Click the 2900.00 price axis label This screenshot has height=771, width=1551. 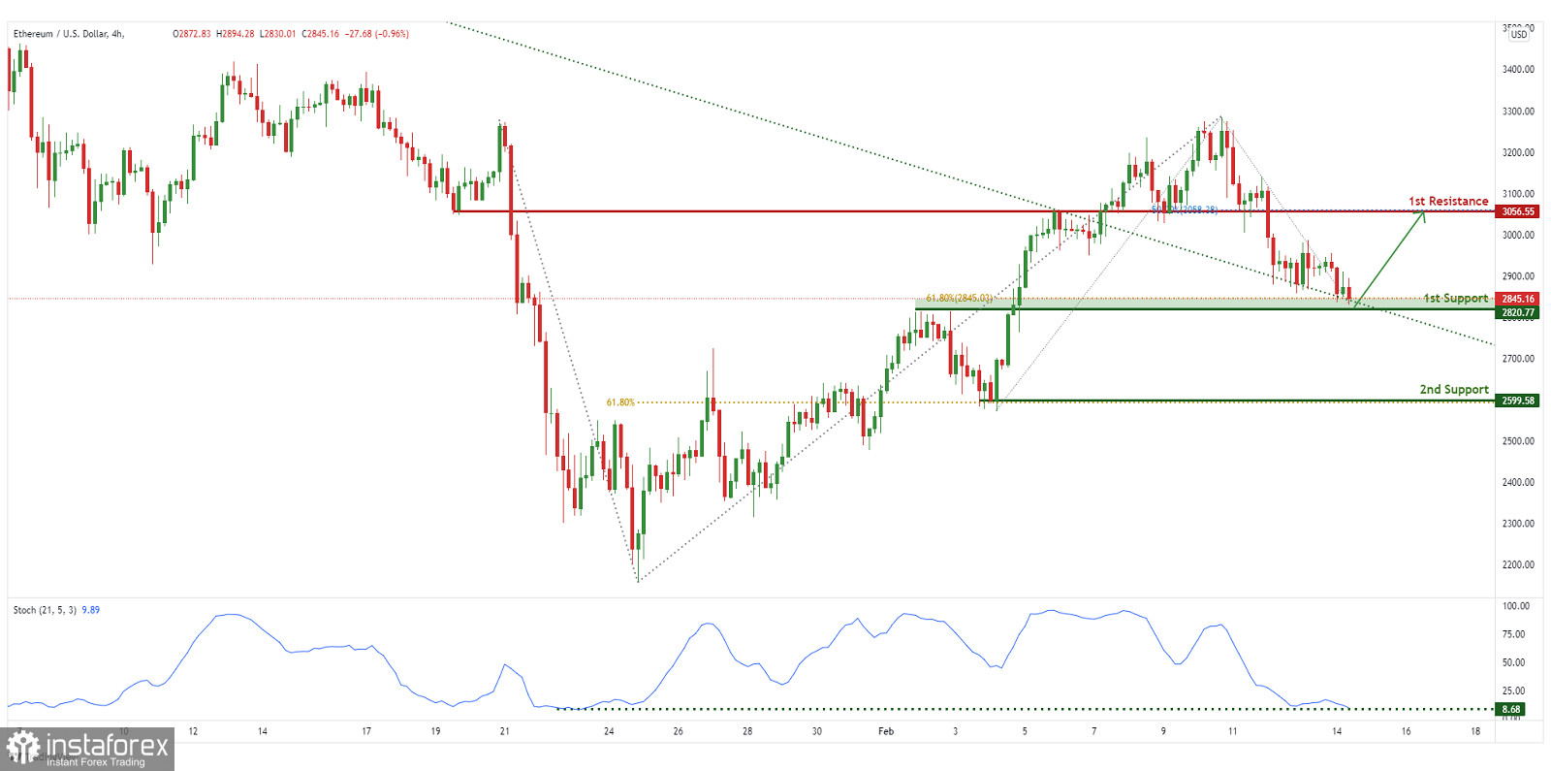click(1518, 276)
